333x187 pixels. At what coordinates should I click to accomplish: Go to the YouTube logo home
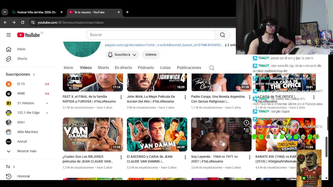click(x=28, y=35)
